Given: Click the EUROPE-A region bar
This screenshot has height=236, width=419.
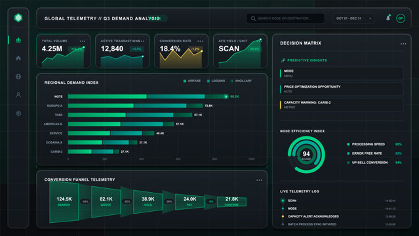Looking at the screenshot, I should tap(135, 106).
